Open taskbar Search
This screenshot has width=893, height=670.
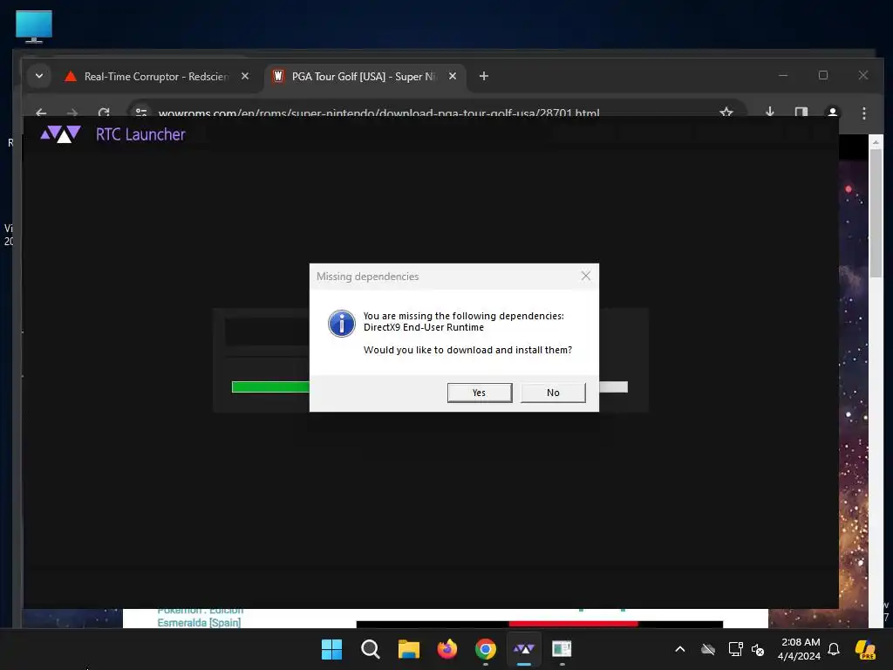pos(370,649)
